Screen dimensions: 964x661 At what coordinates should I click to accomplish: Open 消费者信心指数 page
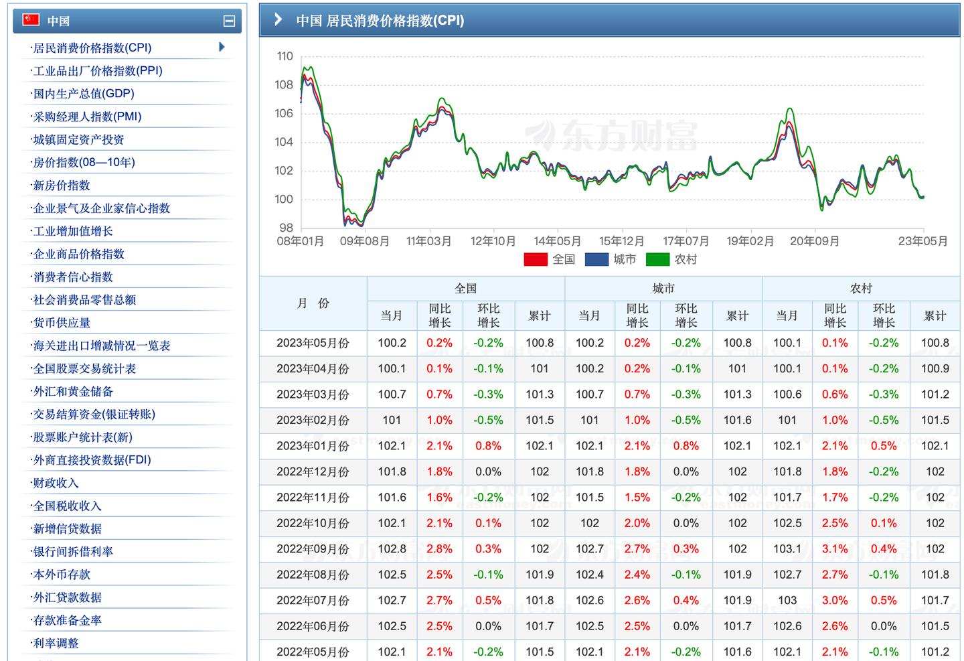[73, 277]
